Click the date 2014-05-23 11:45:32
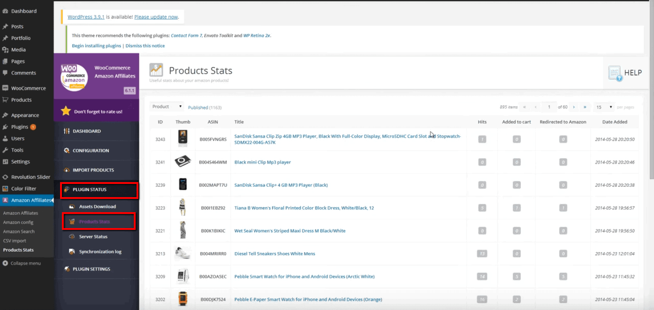This screenshot has width=654, height=310. (614, 277)
